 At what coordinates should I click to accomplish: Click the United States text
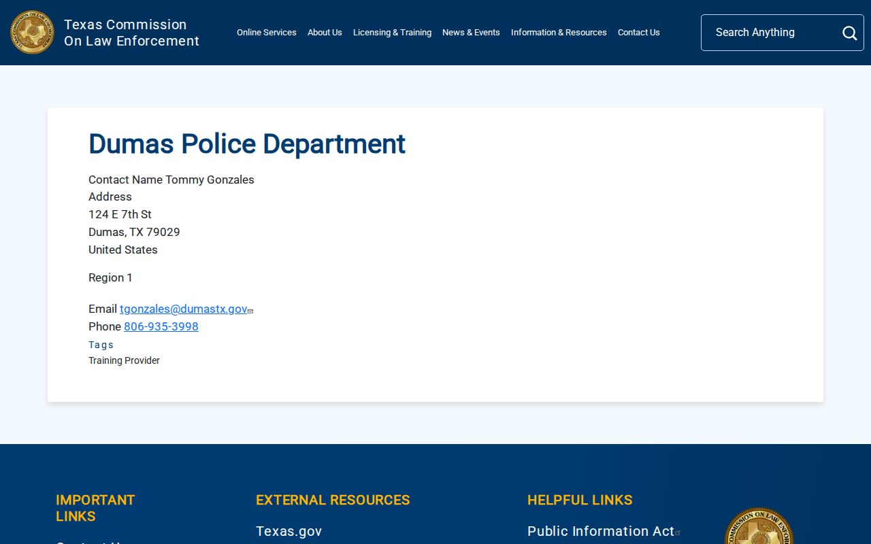pyautogui.click(x=123, y=250)
